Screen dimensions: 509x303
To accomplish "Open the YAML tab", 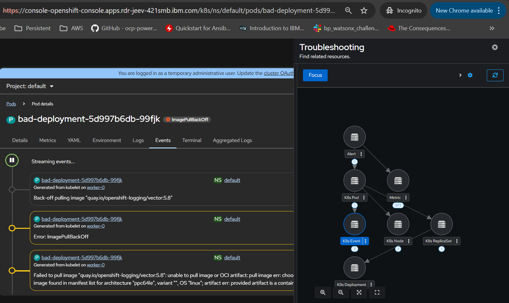I will [x=74, y=140].
